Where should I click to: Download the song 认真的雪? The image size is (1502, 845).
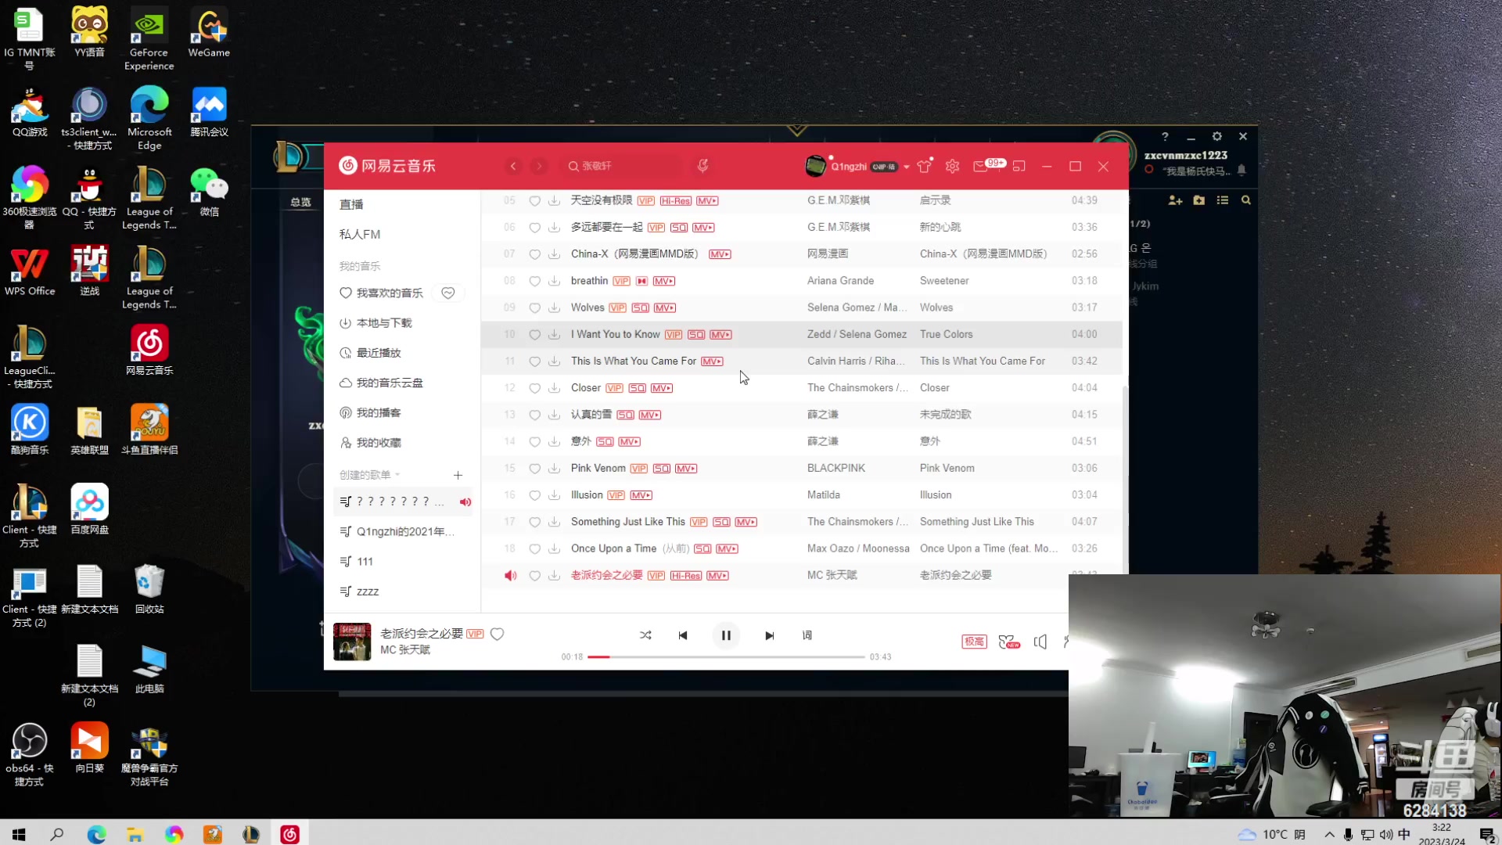pos(554,415)
